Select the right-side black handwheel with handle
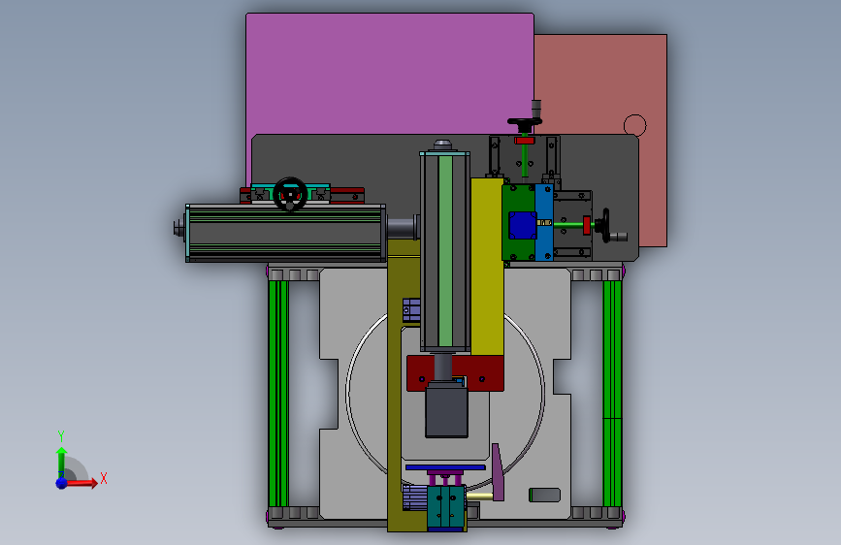 coord(606,225)
